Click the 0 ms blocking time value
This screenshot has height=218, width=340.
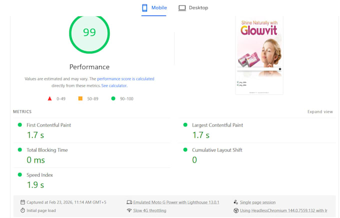point(36,160)
